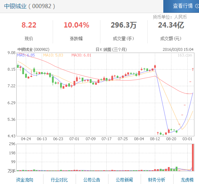
Task: Click the 07-09 date axis label
Action: click(90, 139)
